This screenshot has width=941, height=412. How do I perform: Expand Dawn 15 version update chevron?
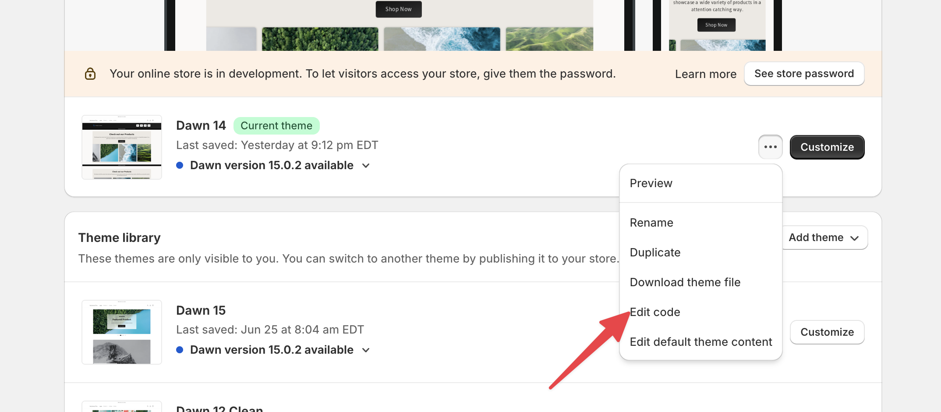[366, 350]
